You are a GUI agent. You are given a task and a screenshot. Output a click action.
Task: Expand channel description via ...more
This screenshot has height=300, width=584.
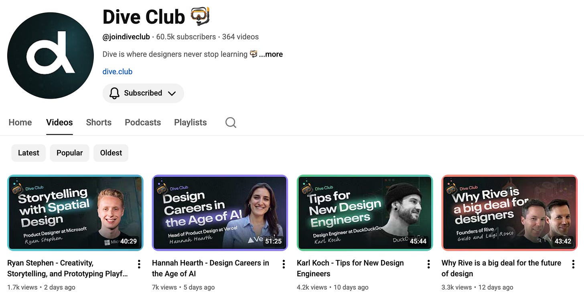click(271, 54)
